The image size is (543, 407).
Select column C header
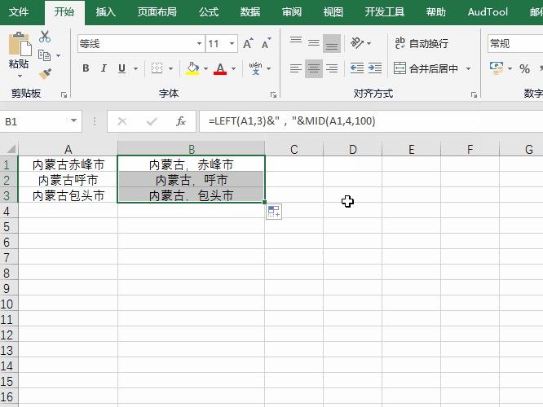pos(294,149)
